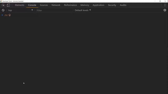
Task: Click the blue console prompt chevron
Action: point(2,15)
